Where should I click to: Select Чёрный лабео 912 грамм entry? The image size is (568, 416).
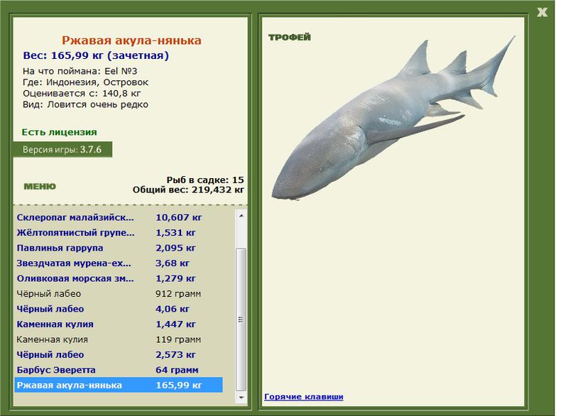click(119, 294)
